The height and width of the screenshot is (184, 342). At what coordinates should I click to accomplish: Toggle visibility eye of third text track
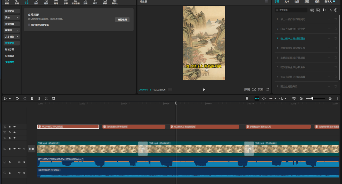pos(15,138)
